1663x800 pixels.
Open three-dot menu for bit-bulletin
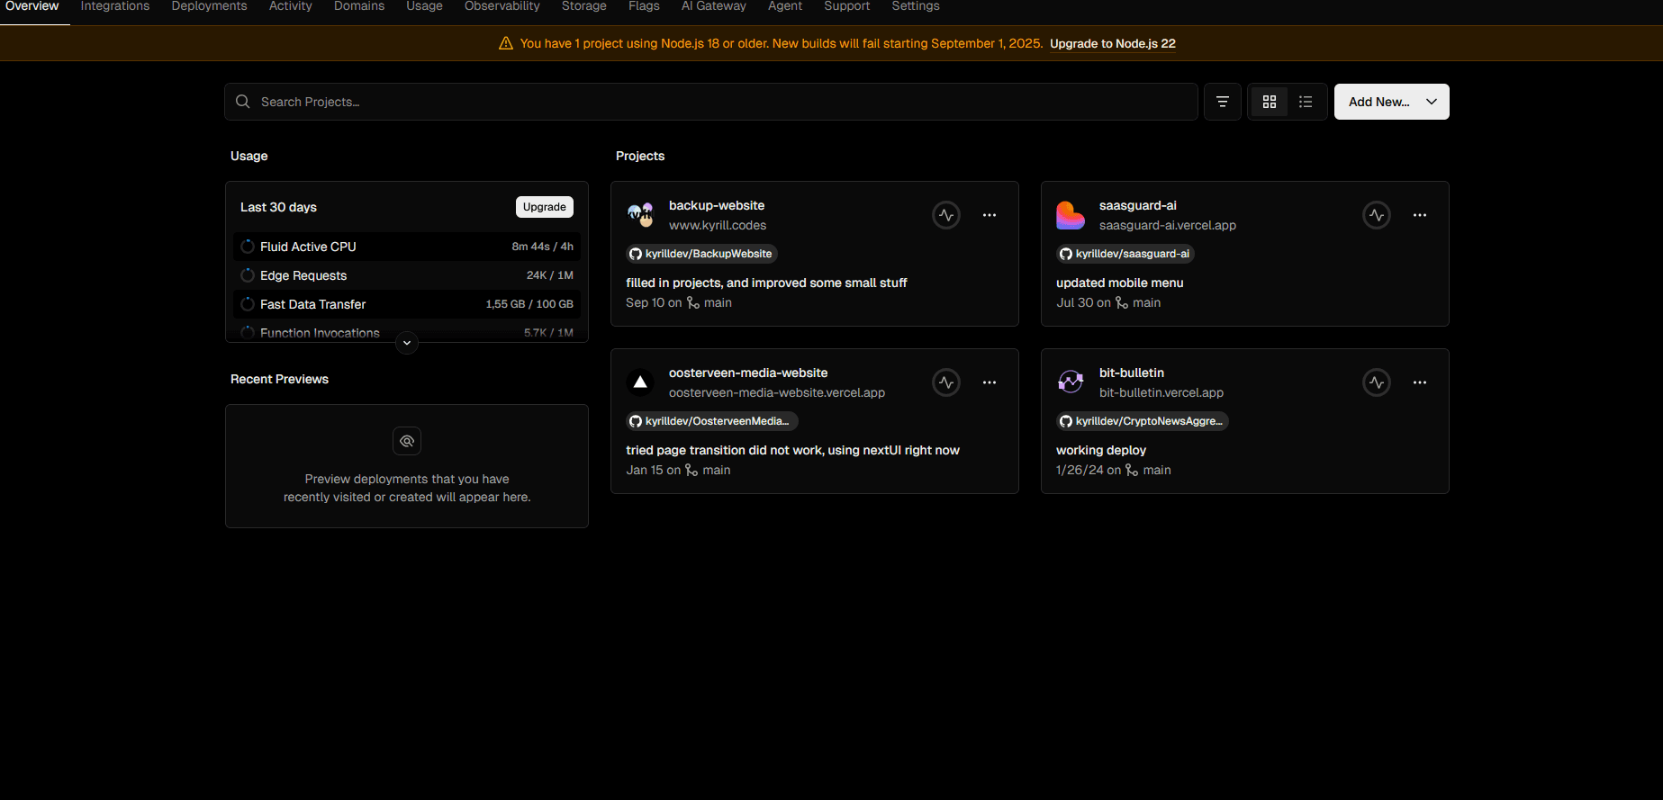point(1420,382)
